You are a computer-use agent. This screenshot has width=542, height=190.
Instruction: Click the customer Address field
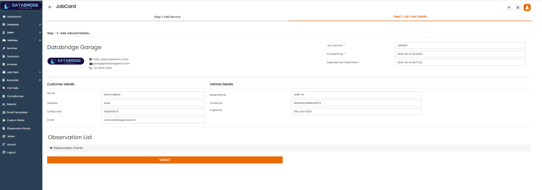tap(153, 103)
